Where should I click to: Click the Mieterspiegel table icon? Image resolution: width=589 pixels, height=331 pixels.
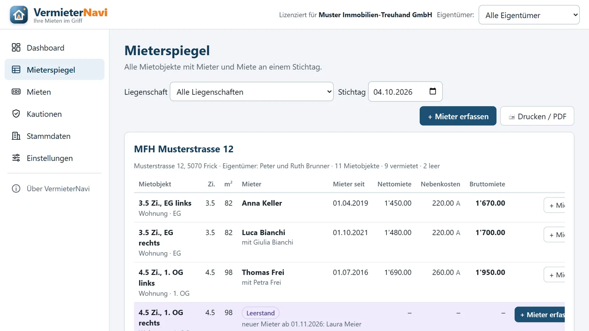[16, 70]
